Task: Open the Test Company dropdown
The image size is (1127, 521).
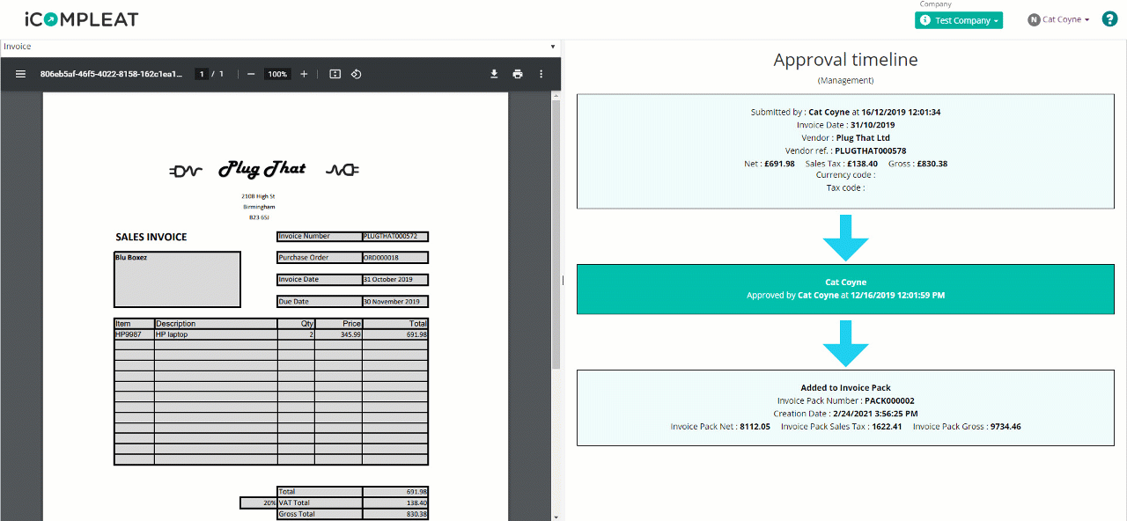Action: [959, 20]
